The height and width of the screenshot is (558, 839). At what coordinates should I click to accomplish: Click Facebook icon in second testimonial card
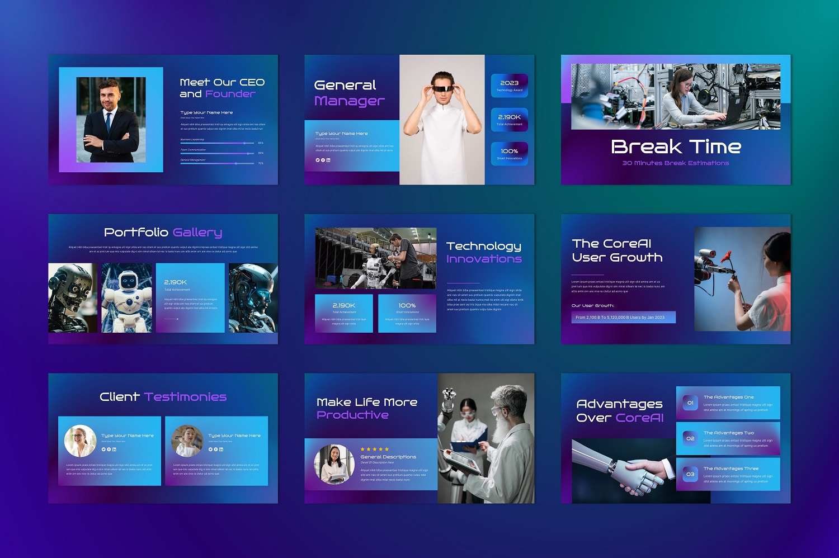(x=216, y=449)
